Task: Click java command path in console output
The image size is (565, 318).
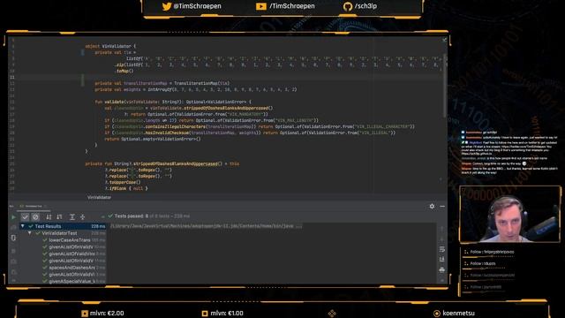Action: (x=206, y=226)
